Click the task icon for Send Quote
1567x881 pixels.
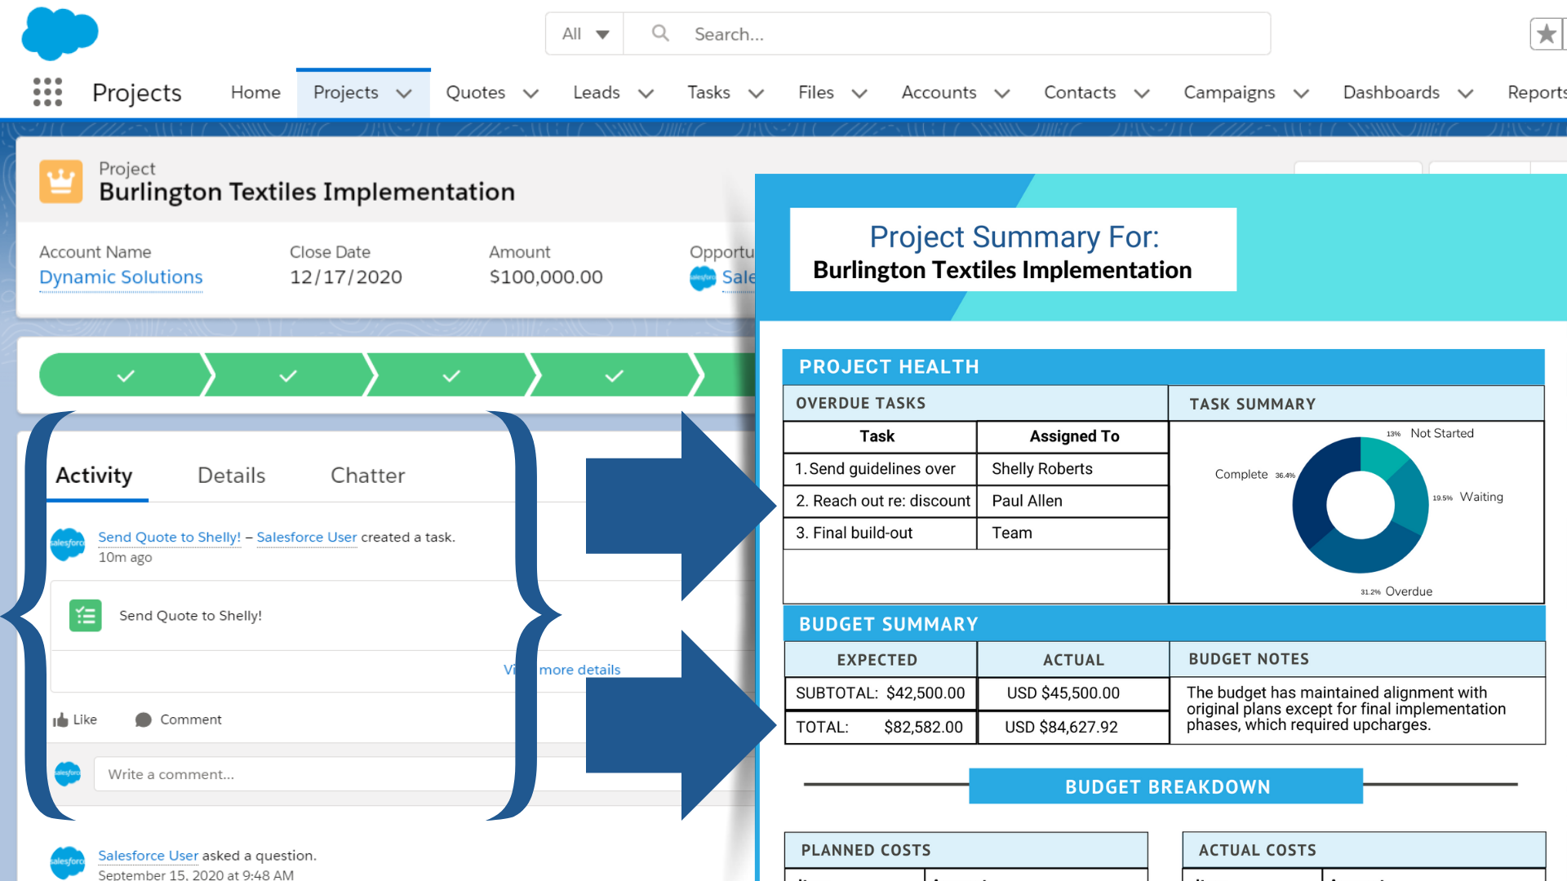(86, 614)
